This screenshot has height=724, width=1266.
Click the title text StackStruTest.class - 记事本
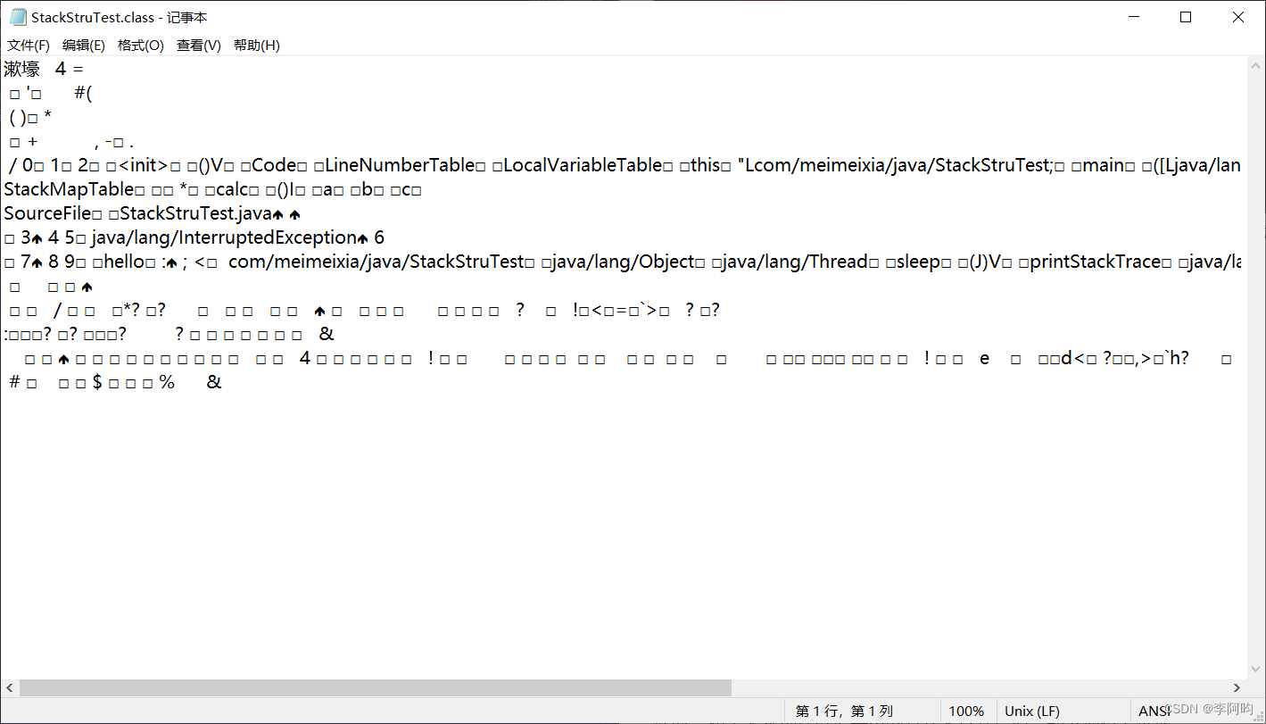(120, 17)
